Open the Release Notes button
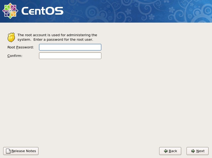This screenshot has height=158, width=212. (21, 151)
